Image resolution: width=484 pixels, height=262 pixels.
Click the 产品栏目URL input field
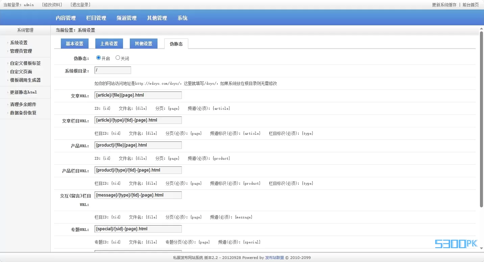(x=138, y=170)
